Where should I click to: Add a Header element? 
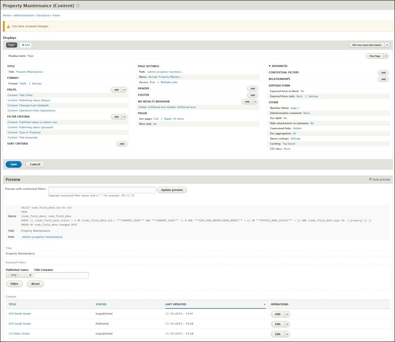pos(252,89)
